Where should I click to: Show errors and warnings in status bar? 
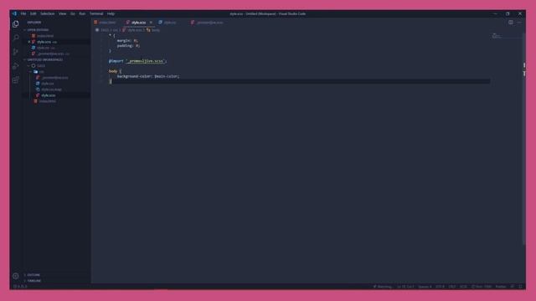(20, 286)
